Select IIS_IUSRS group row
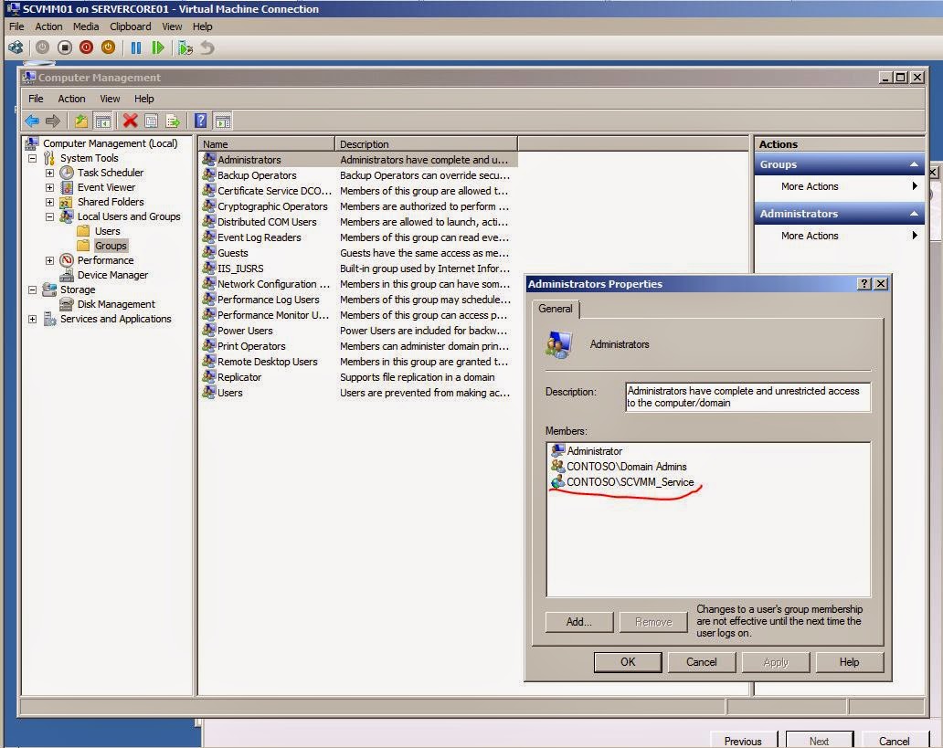The height and width of the screenshot is (748, 943). point(358,269)
